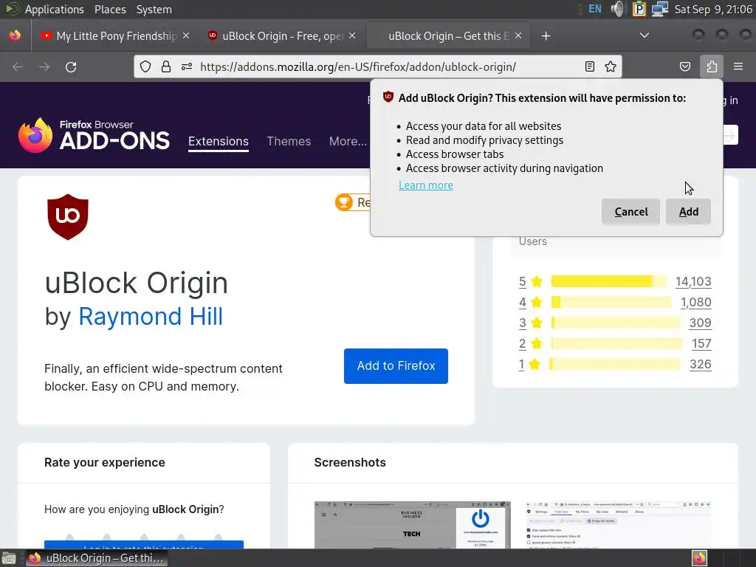Screen dimensions: 756x567
Task: Open the 1 star reviews link
Action: [521, 365]
